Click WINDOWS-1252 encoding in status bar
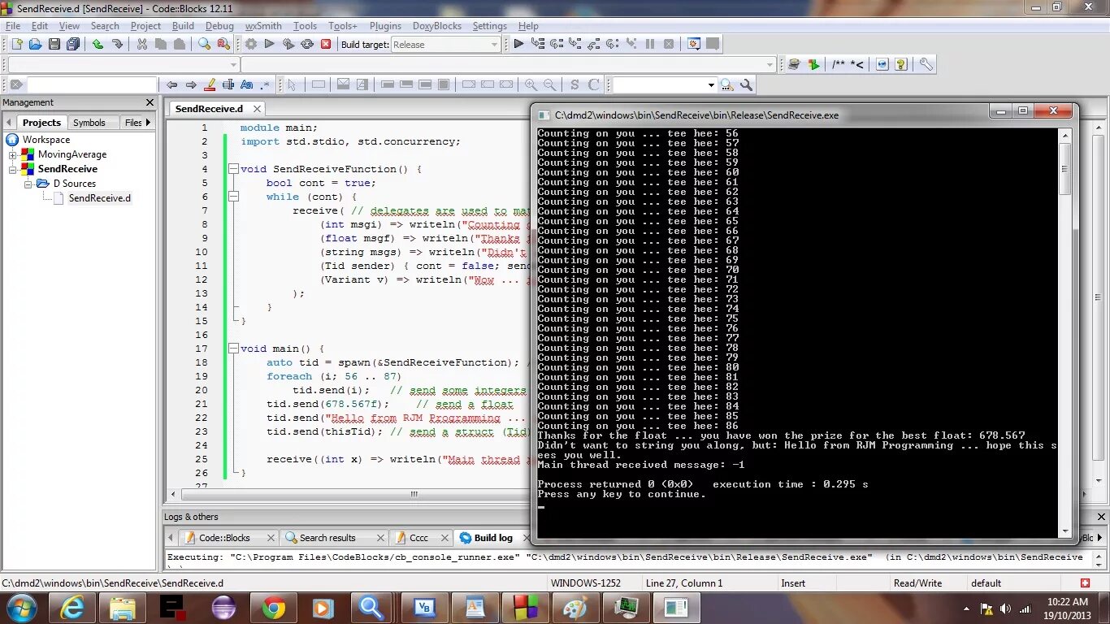The width and height of the screenshot is (1110, 624). coord(585,583)
